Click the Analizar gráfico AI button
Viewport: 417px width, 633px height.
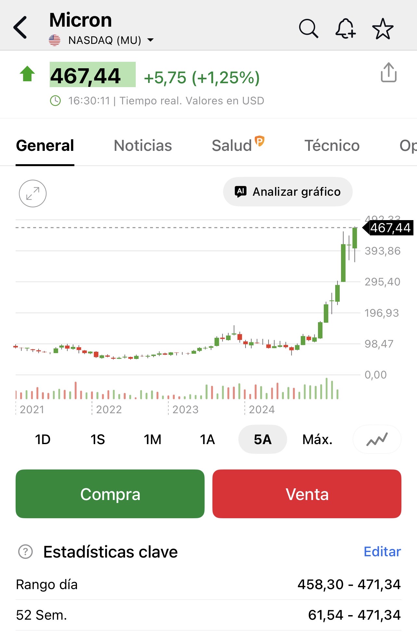[x=288, y=192]
